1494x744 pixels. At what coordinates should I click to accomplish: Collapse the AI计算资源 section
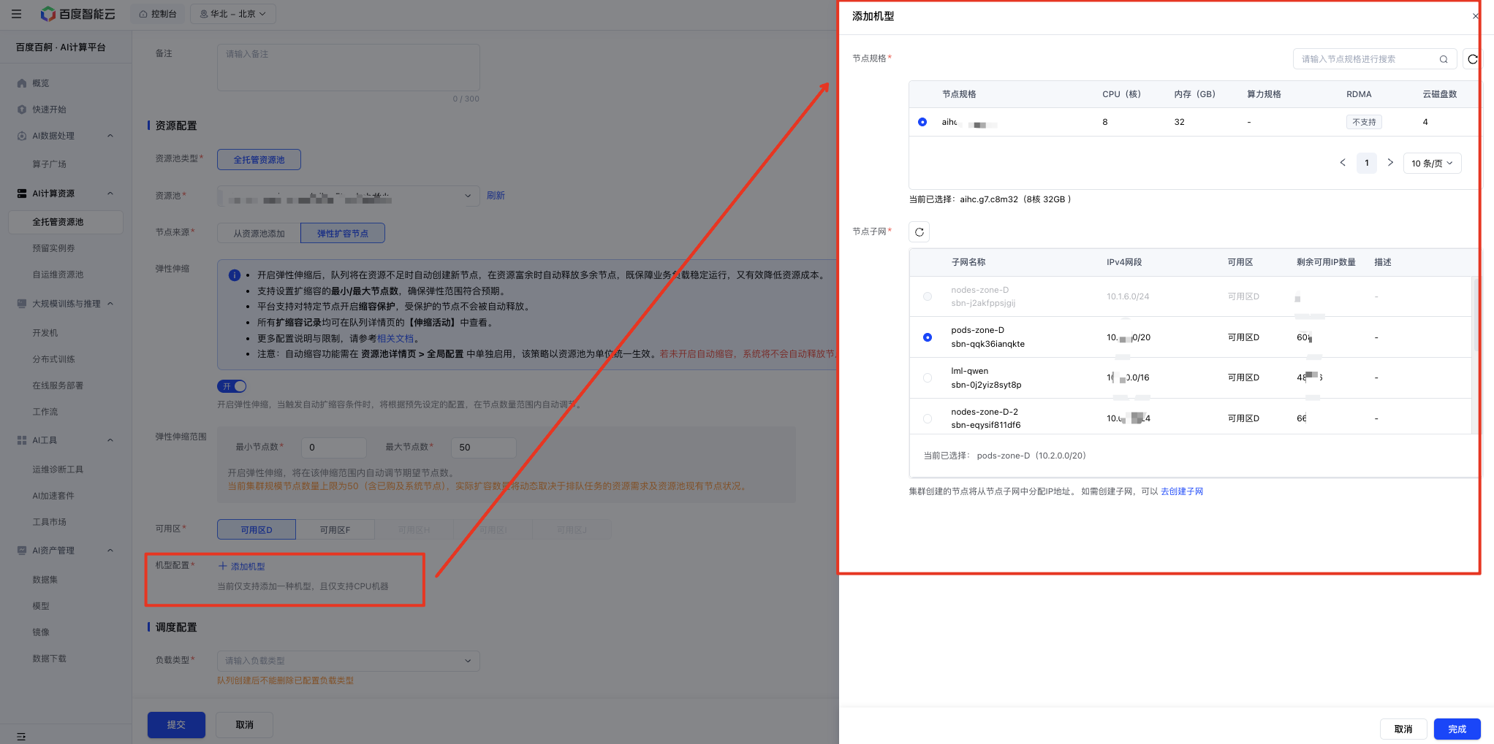(x=110, y=193)
